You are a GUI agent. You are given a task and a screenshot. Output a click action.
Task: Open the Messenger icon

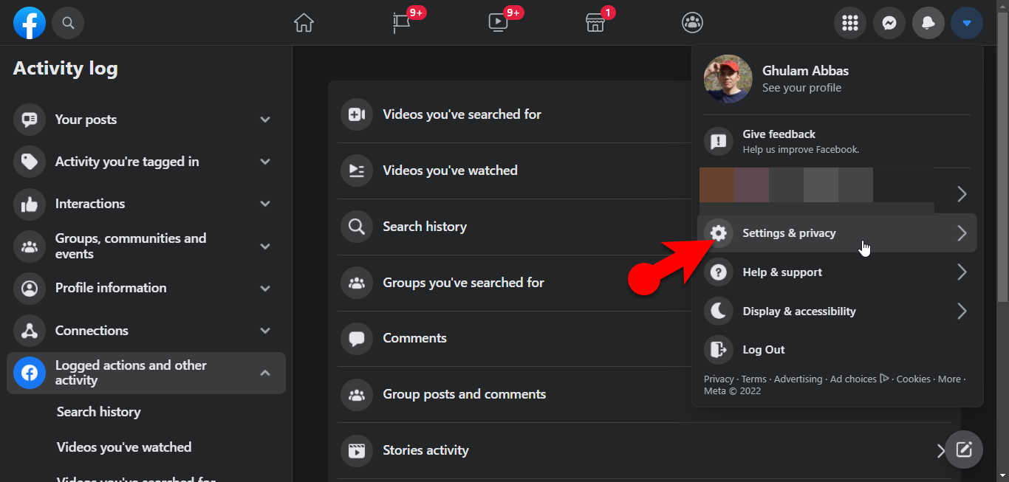coord(889,23)
